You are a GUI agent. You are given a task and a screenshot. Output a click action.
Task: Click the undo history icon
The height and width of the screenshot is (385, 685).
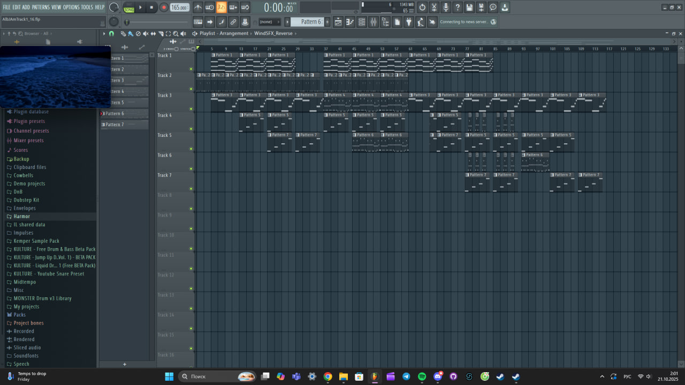point(422,7)
